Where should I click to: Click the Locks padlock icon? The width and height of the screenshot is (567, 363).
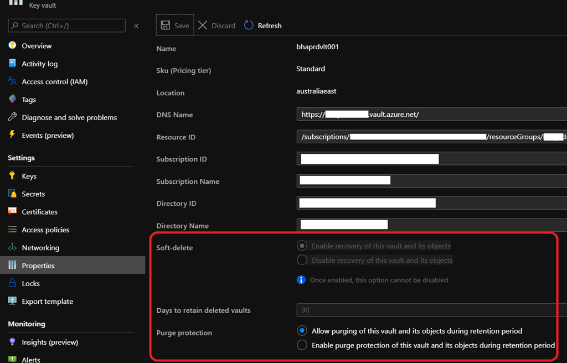point(12,283)
